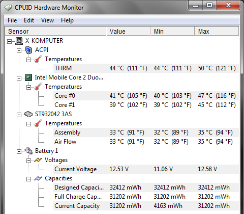Viewport: 244px width, 214px height.
Task: Click the X-KOMPUTER computer icon
Action: pos(19,41)
